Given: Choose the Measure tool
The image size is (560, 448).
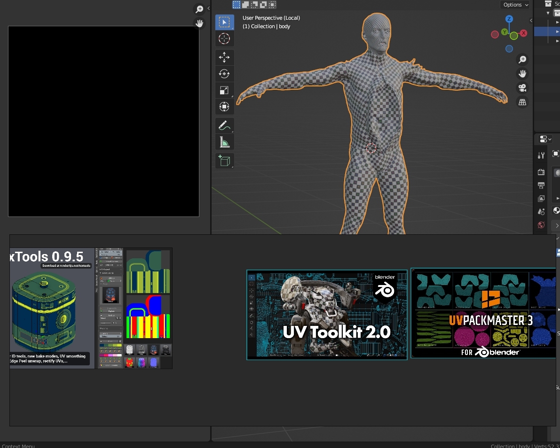Looking at the screenshot, I should pos(224,142).
